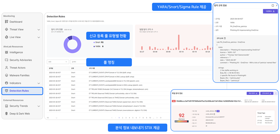The image size is (280, 134).
Task: Expand the Indicators submenu chevron
Action: click(x=39, y=83)
